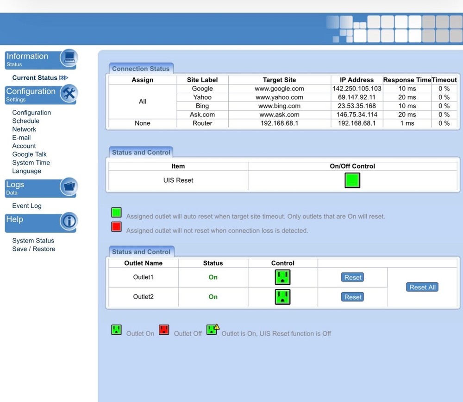463x402 pixels.
Task: Select the Connection Status tab header
Action: (x=141, y=69)
